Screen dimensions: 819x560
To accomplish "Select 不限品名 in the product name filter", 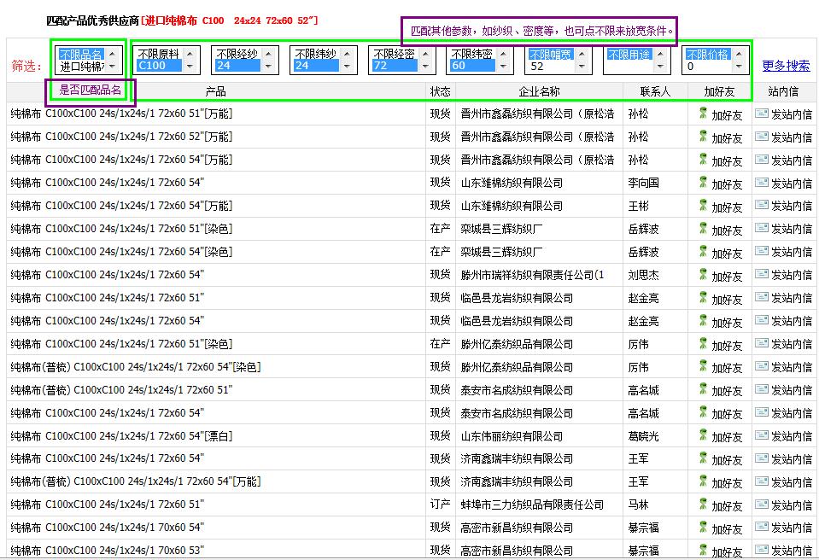I will tap(80, 54).
